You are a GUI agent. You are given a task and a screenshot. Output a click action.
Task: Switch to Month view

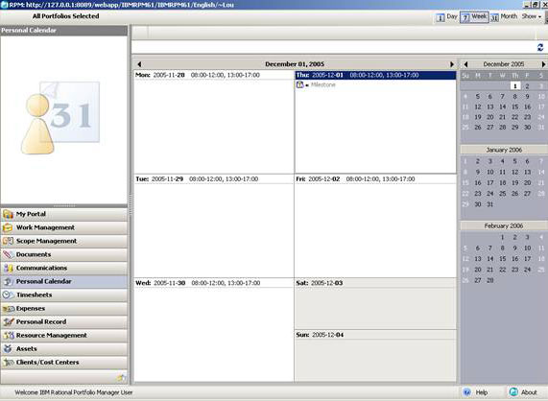[504, 16]
